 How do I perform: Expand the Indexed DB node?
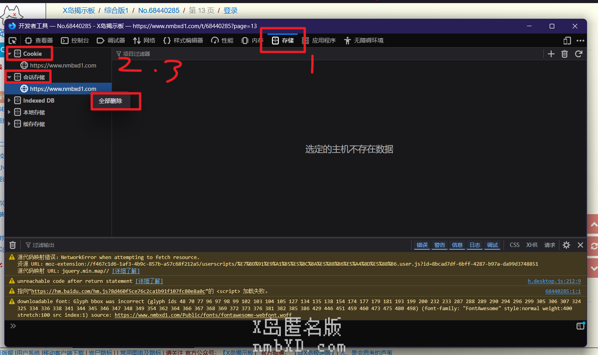[x=9, y=101]
